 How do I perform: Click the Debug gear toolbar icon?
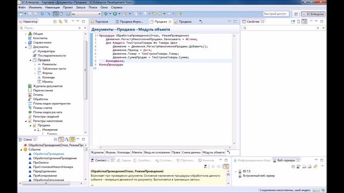[x=106, y=14]
